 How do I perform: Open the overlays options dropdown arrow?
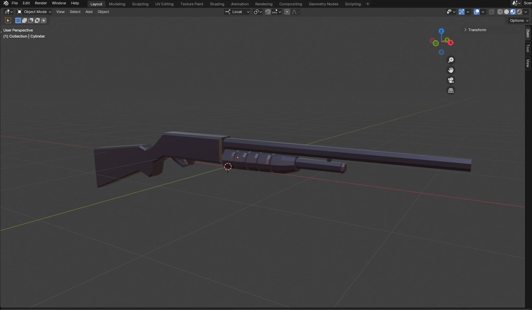click(x=483, y=12)
